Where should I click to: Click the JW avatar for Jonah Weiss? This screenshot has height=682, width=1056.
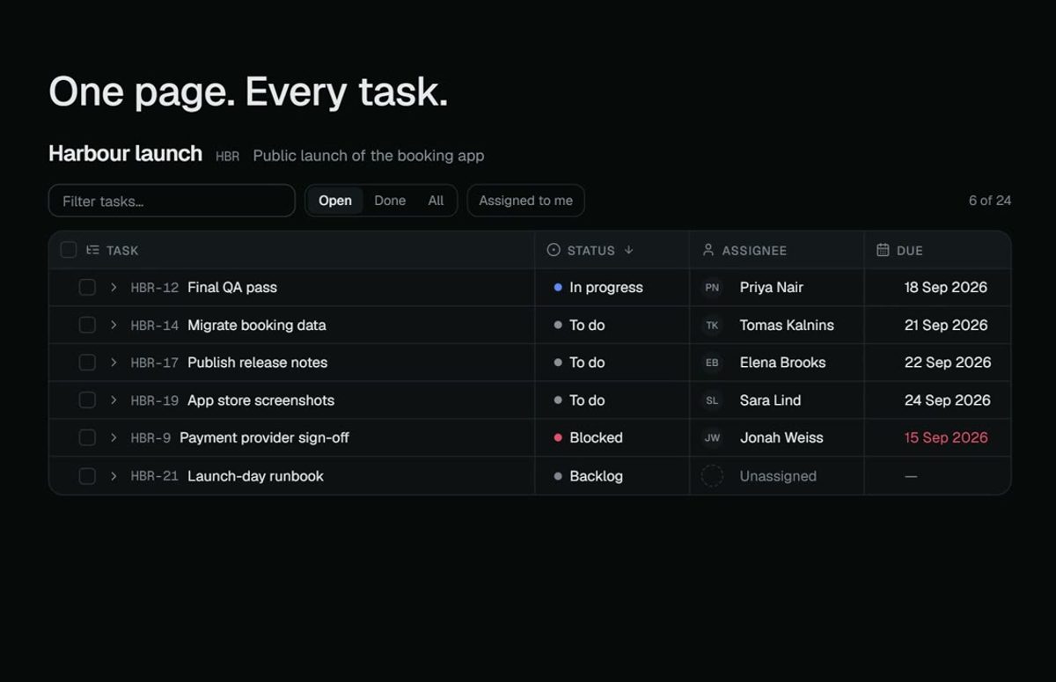click(712, 437)
